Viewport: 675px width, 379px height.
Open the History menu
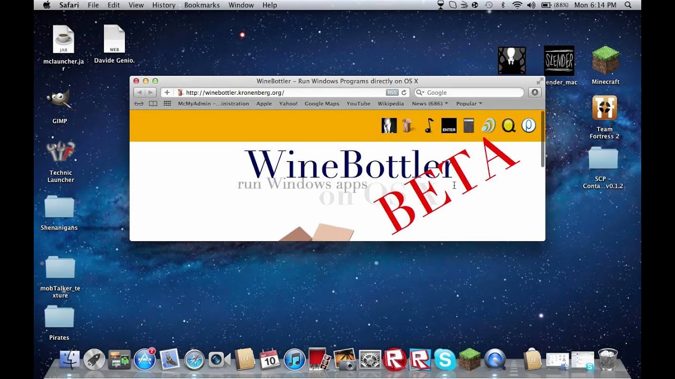coord(163,5)
